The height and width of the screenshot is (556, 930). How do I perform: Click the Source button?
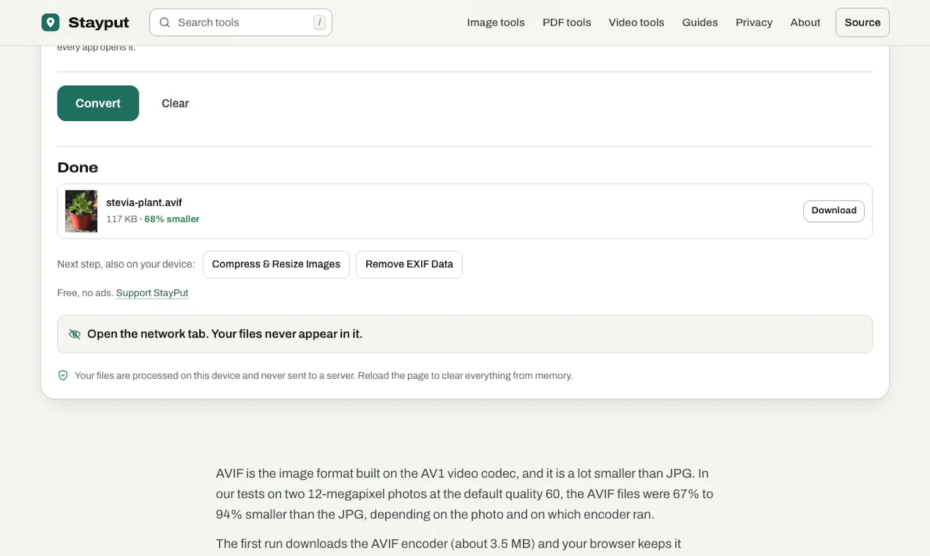pyautogui.click(x=863, y=23)
